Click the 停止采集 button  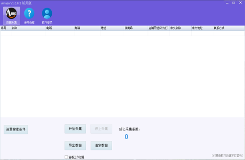pos(101,129)
